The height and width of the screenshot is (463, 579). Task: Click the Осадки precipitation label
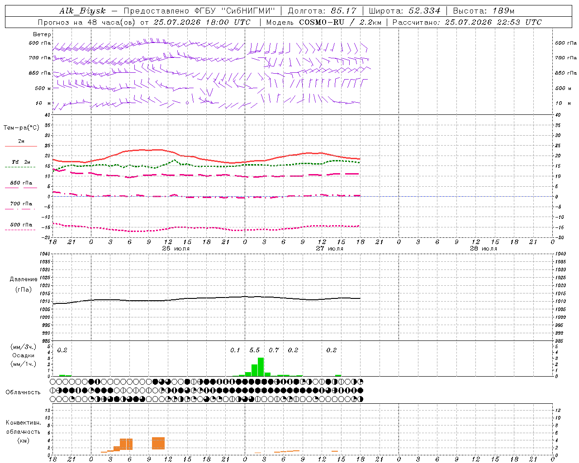(x=24, y=355)
